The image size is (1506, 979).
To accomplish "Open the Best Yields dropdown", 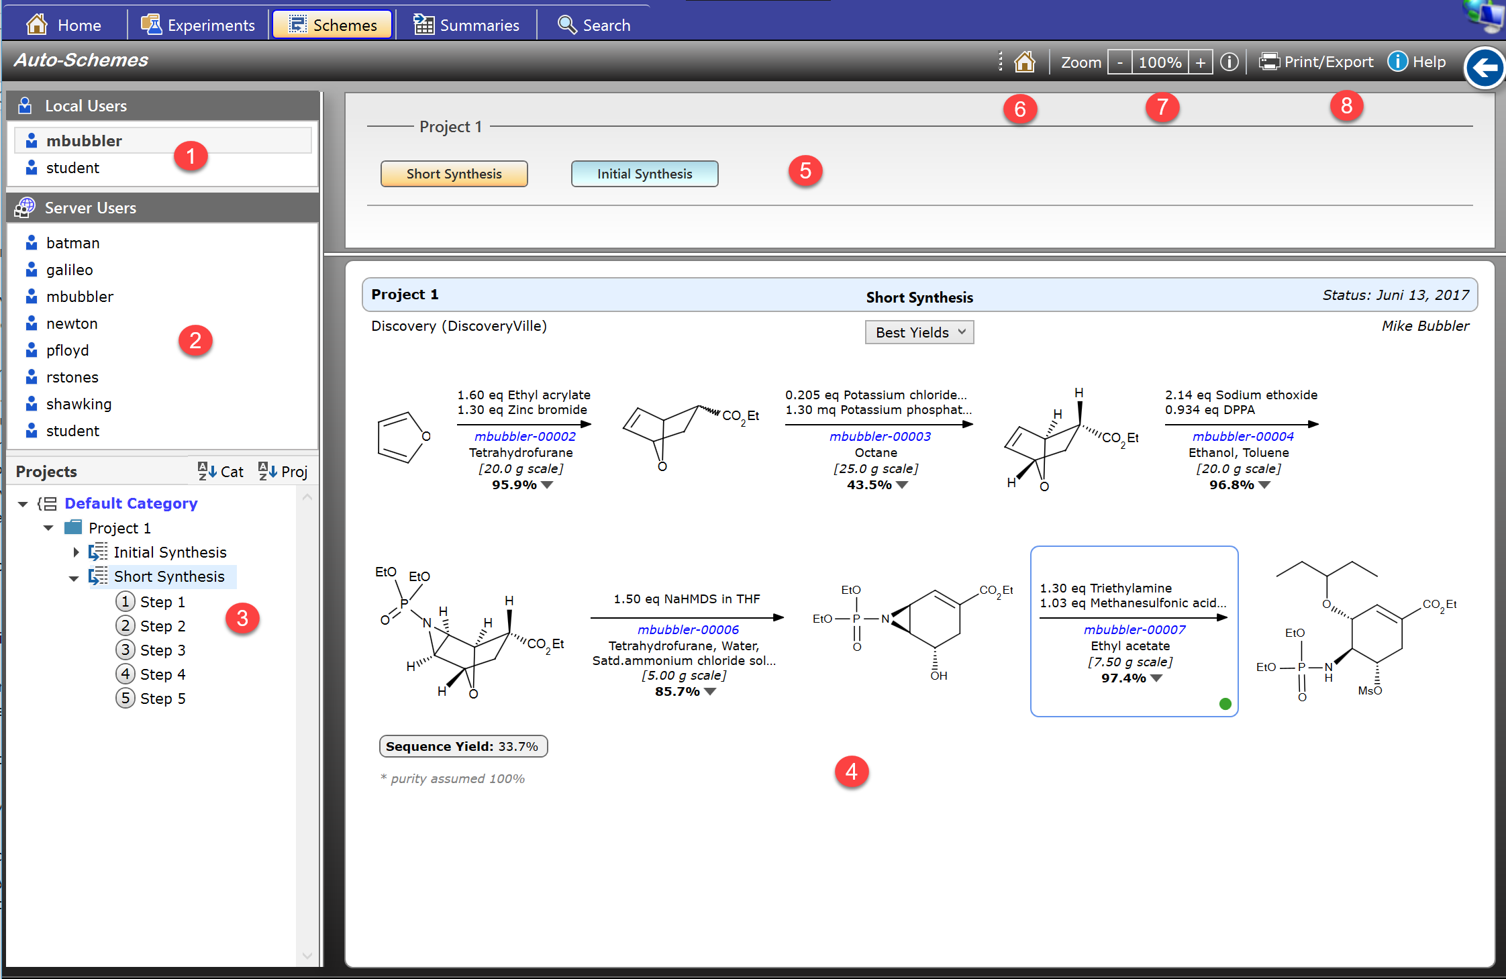I will click(919, 332).
